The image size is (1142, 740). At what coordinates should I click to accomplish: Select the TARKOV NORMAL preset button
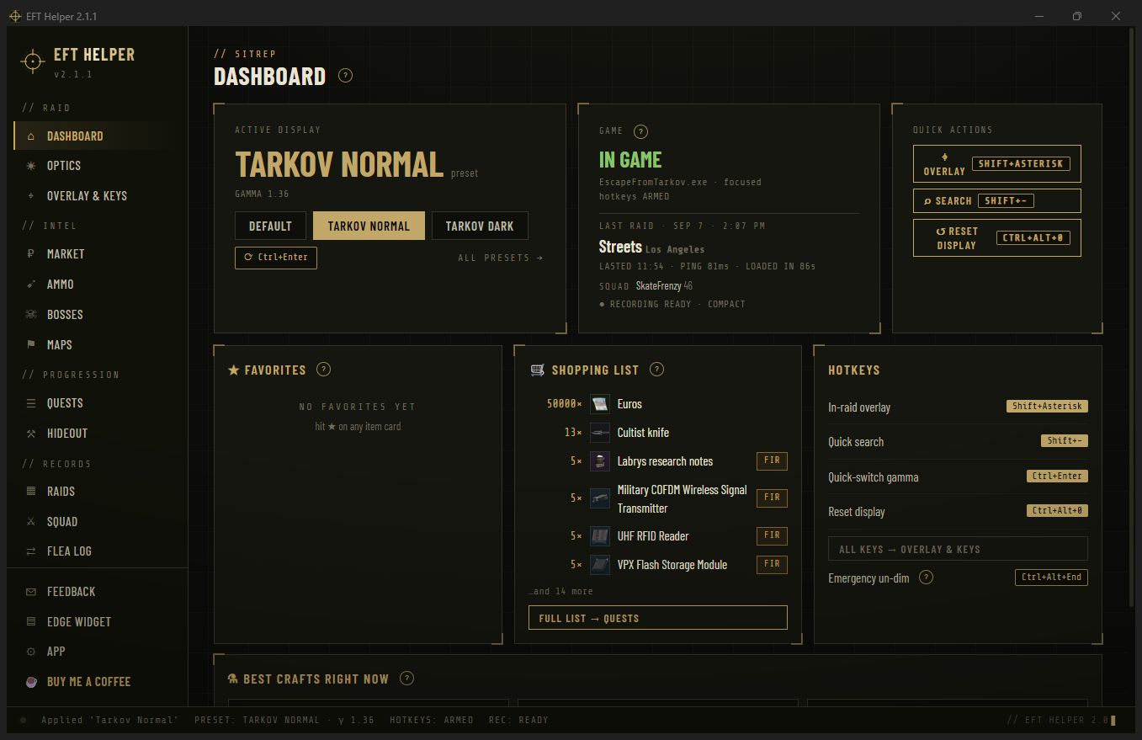[x=369, y=226]
